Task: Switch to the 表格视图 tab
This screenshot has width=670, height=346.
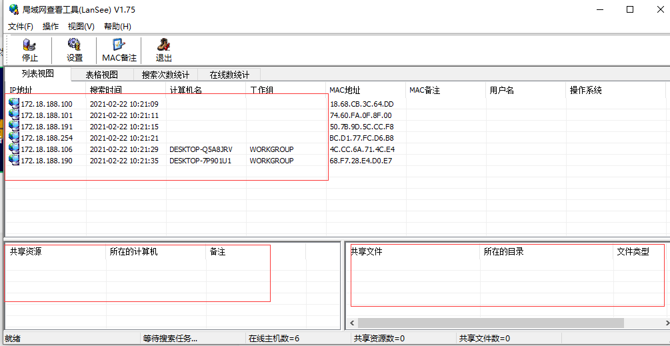Action: [101, 75]
